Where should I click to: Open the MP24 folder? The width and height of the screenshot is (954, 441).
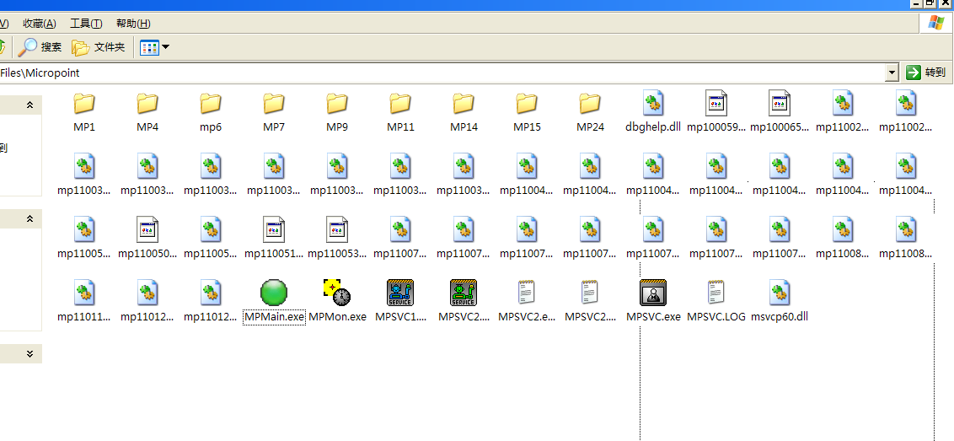pyautogui.click(x=590, y=104)
